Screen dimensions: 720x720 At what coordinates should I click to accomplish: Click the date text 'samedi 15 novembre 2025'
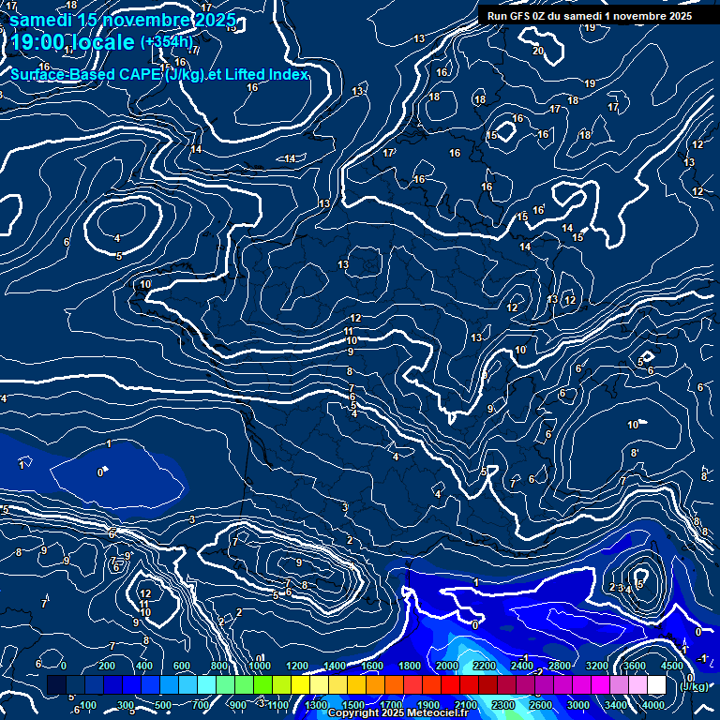pyautogui.click(x=123, y=21)
